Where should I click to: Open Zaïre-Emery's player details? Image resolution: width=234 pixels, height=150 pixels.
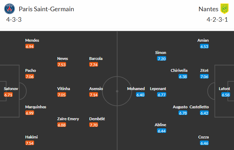pos(68,119)
